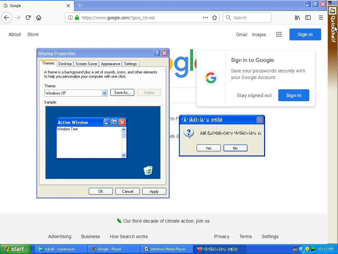Click Save As button for theme

click(x=122, y=93)
